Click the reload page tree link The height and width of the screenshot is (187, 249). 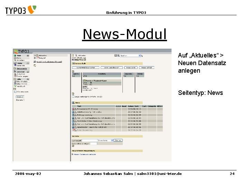[49, 62]
